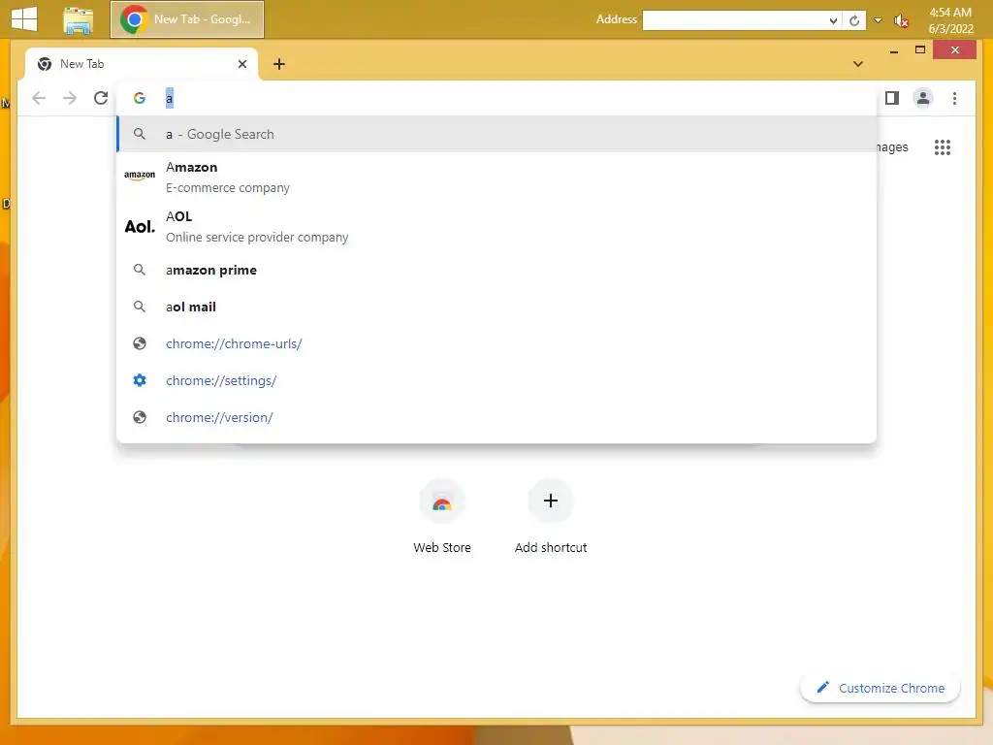
Task: Open the Google apps grid icon
Action: [943, 147]
